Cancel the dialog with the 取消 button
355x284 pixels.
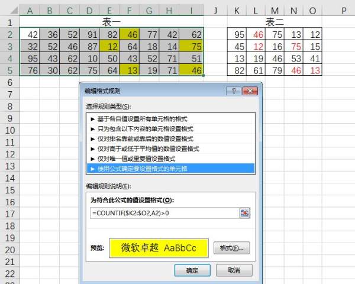[234, 270]
